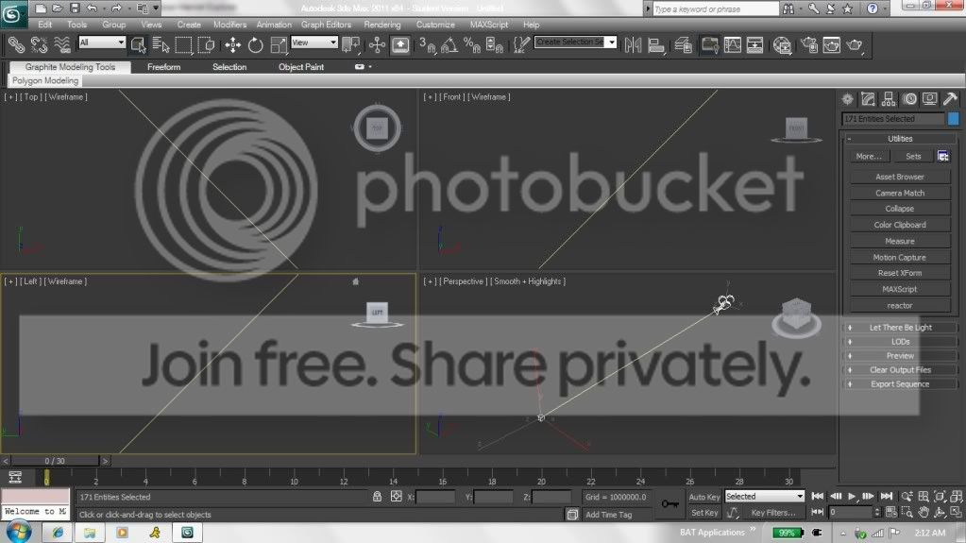Collapse the Utilities rollout
The width and height of the screenshot is (966, 543).
900,139
